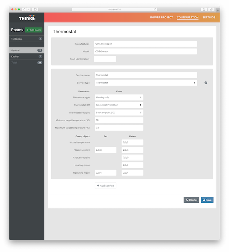The image size is (229, 252).
Task: Save the thermostat configuration
Action: click(x=207, y=200)
